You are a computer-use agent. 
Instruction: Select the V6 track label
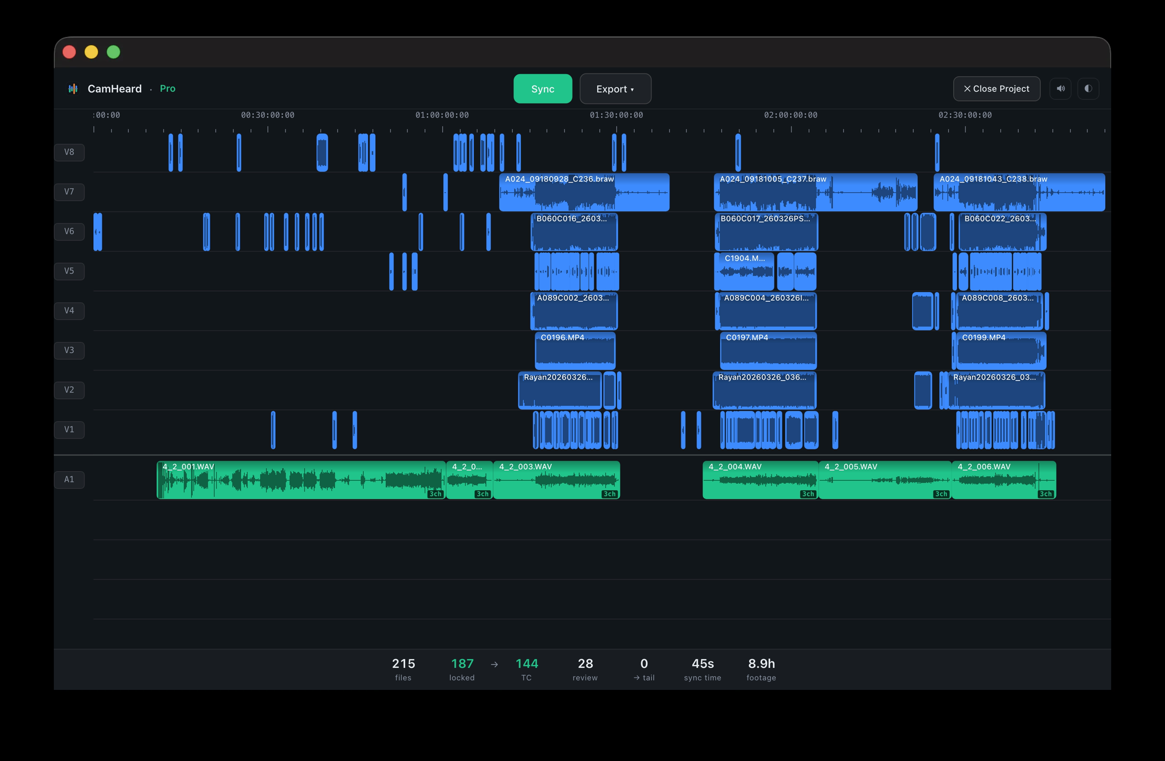pyautogui.click(x=69, y=232)
